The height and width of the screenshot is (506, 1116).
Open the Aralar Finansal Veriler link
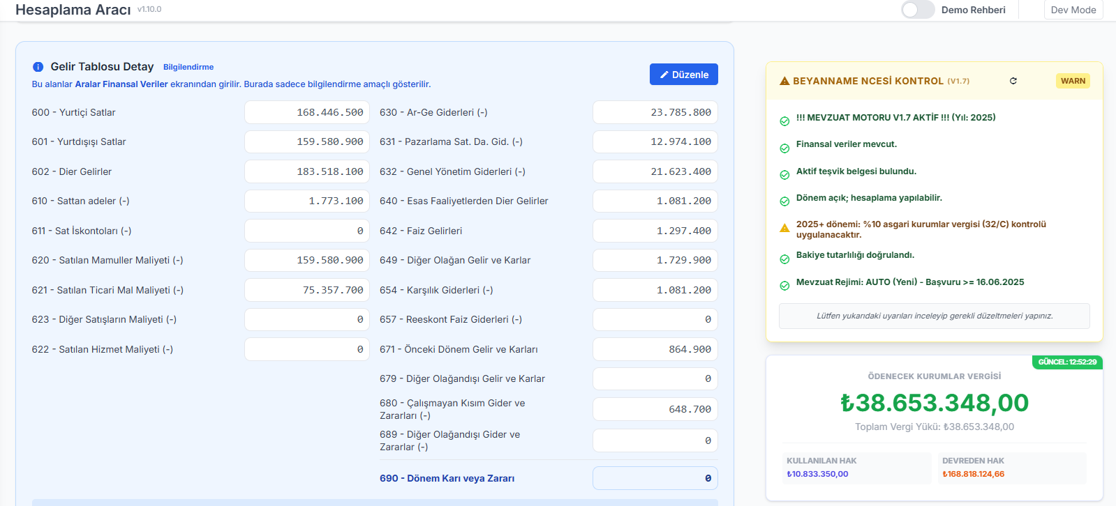[x=121, y=84]
